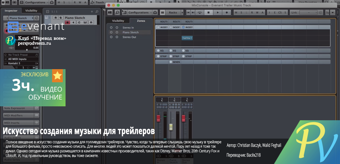This screenshot has height=164, width=340.
Task: Toggle first zone dot for Stereo In
Action: 111,28
